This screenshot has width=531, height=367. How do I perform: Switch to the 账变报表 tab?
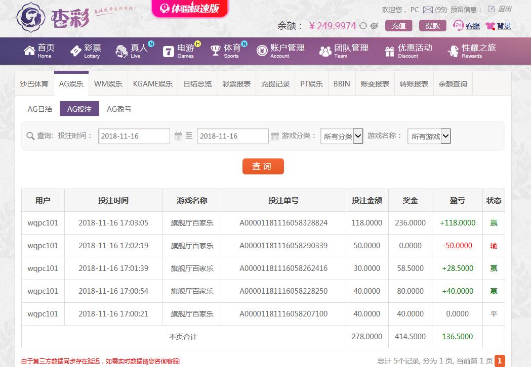(375, 84)
